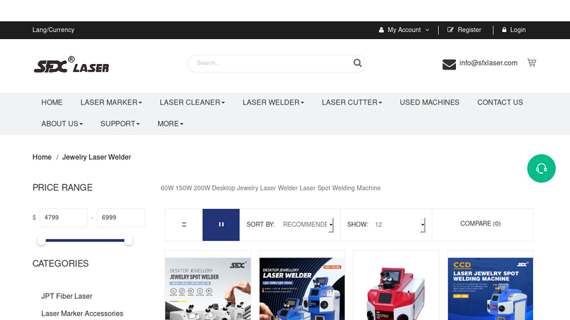570x320 pixels.
Task: Expand the Sort By dropdown
Action: (x=308, y=225)
